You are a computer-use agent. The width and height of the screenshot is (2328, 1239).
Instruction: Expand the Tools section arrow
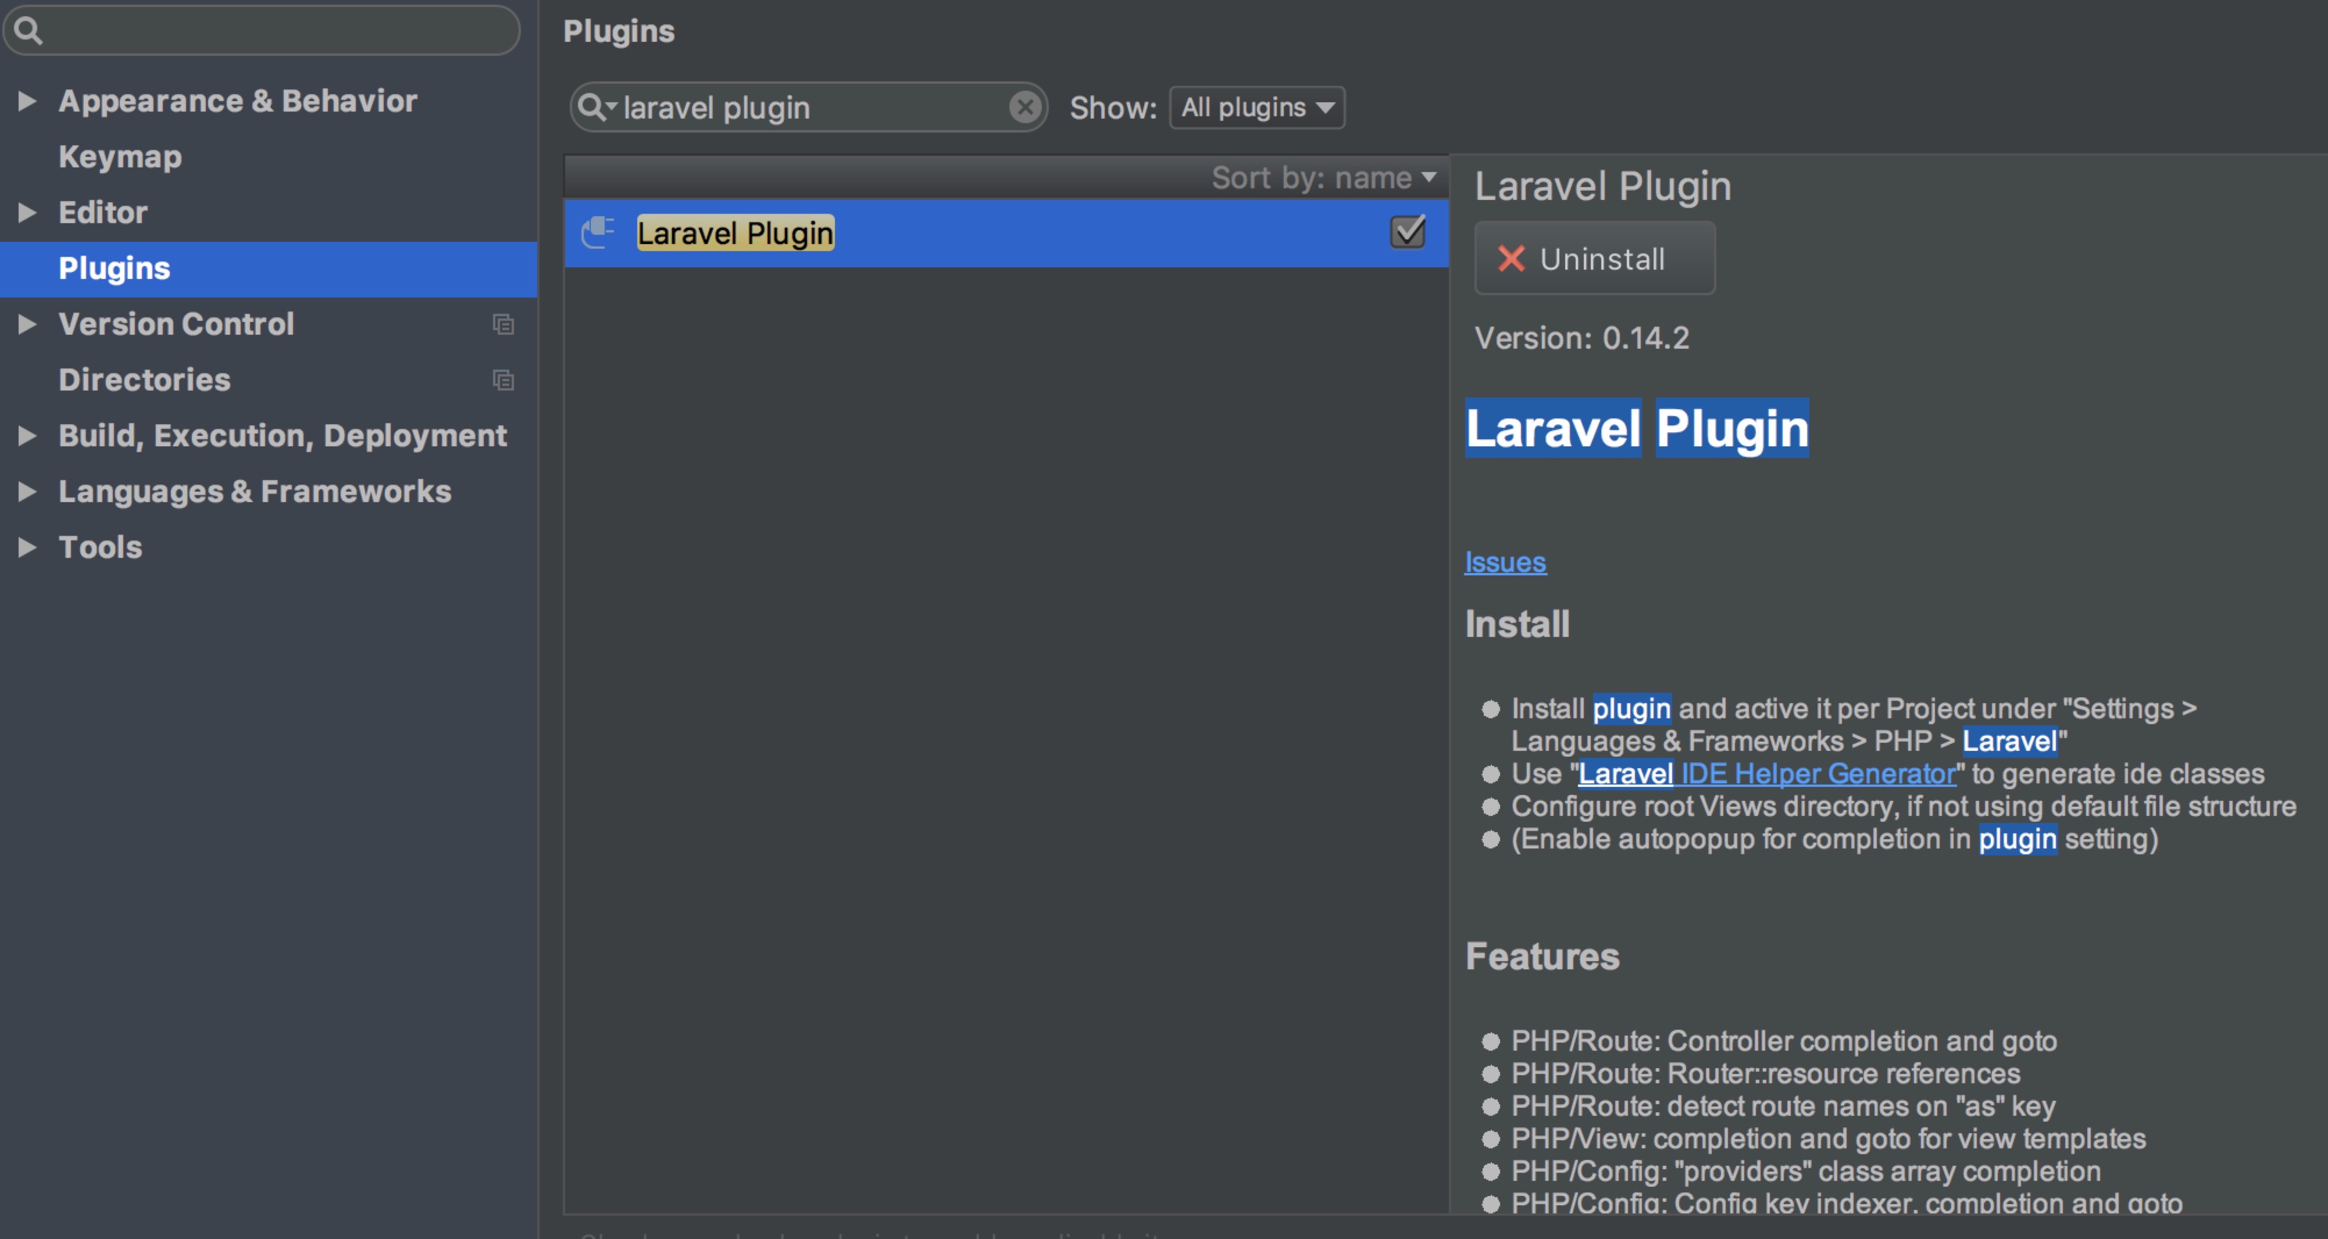point(27,546)
